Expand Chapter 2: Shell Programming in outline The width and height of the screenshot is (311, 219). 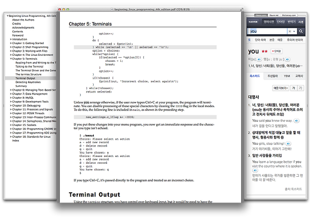(11, 47)
